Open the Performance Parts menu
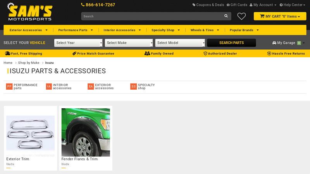The image size is (310, 174). point(76,30)
